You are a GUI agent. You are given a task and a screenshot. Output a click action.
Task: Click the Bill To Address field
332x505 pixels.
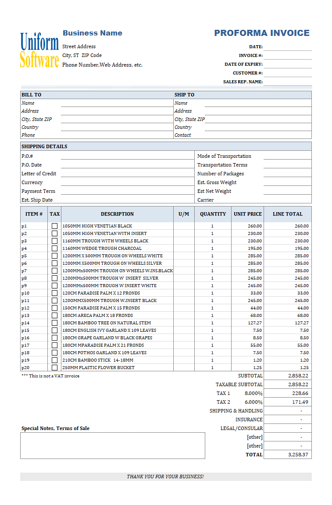pos(117,111)
